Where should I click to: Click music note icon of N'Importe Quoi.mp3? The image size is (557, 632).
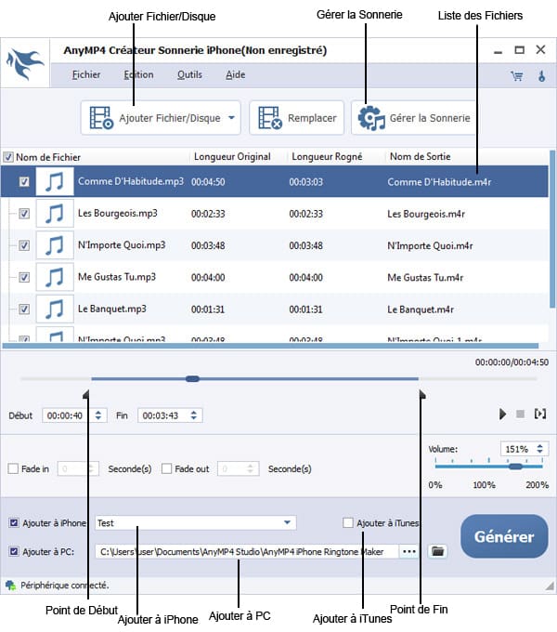coord(55,245)
